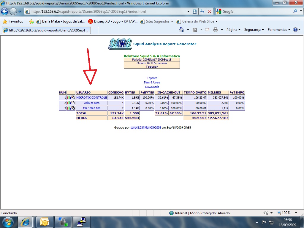Click the 383,027,941 MILISEG cell
The height and width of the screenshot is (228, 304).
click(x=218, y=97)
